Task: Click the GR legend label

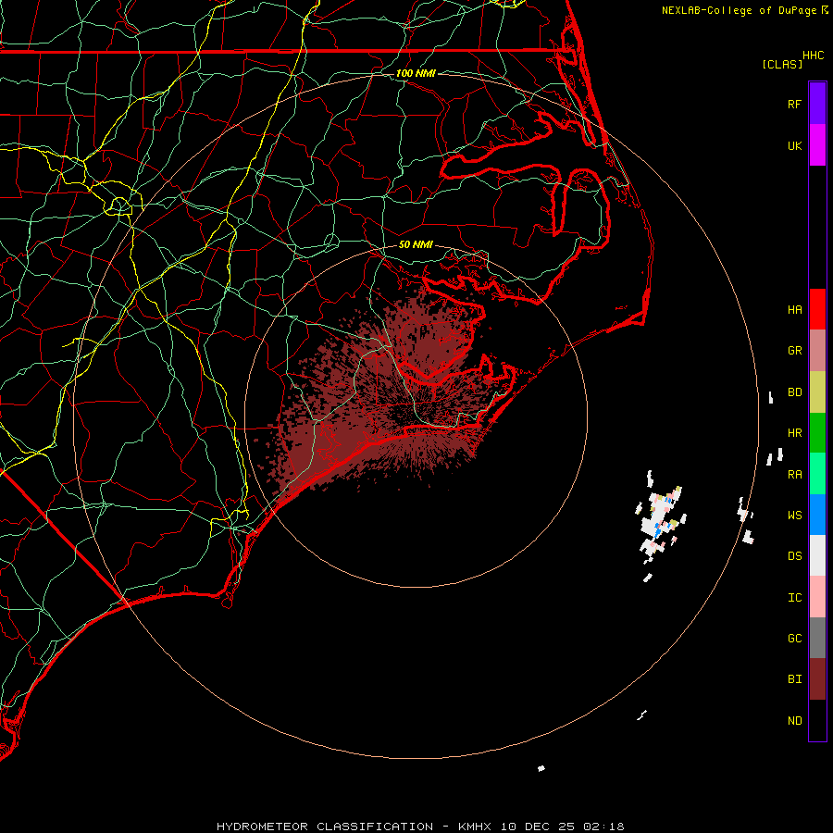Action: (x=794, y=351)
